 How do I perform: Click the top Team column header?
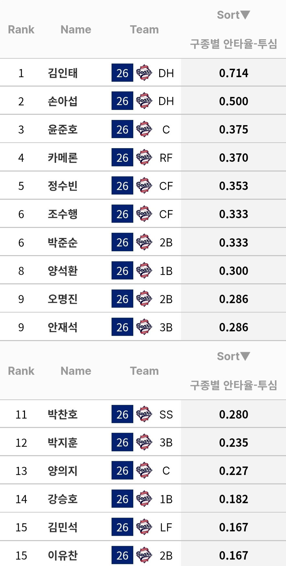144,29
